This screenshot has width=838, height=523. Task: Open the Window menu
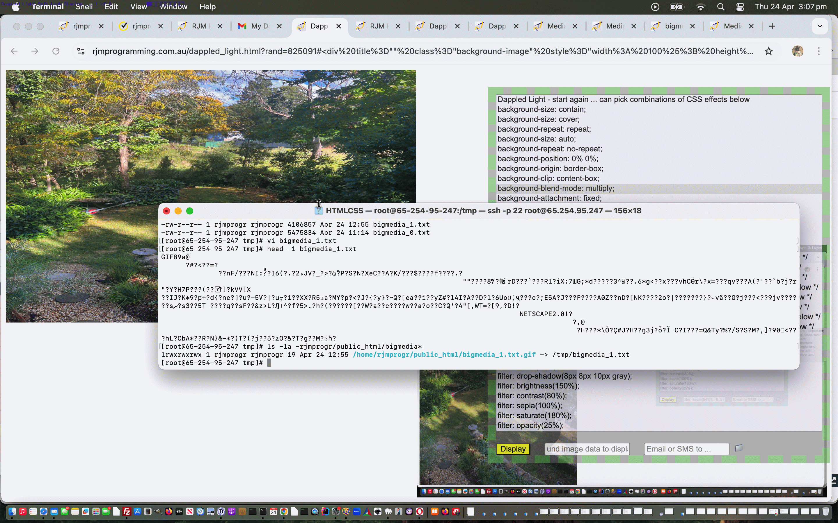click(173, 7)
